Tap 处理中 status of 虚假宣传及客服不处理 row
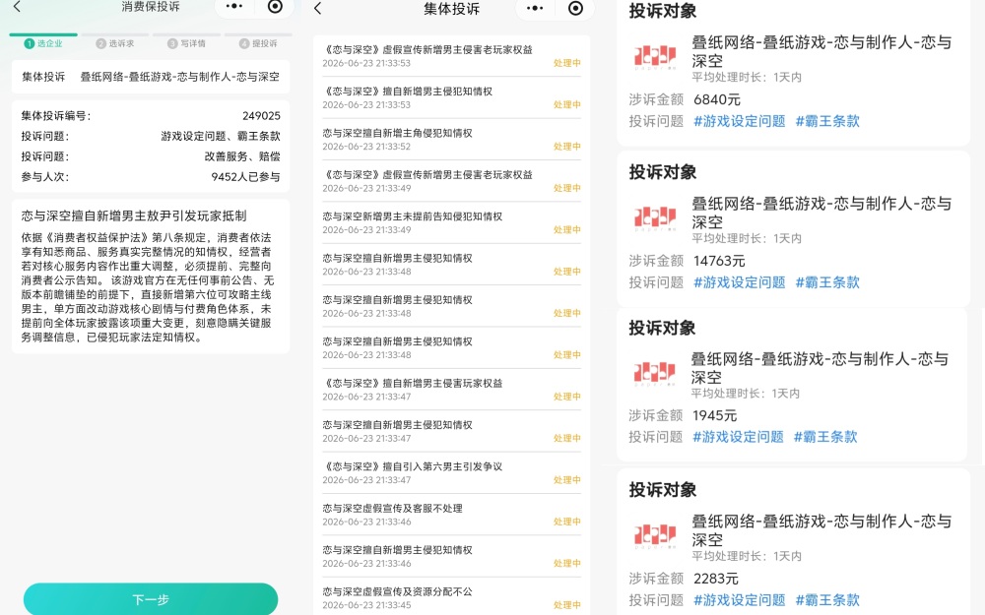Image resolution: width=985 pixels, height=615 pixels. pyautogui.click(x=566, y=522)
